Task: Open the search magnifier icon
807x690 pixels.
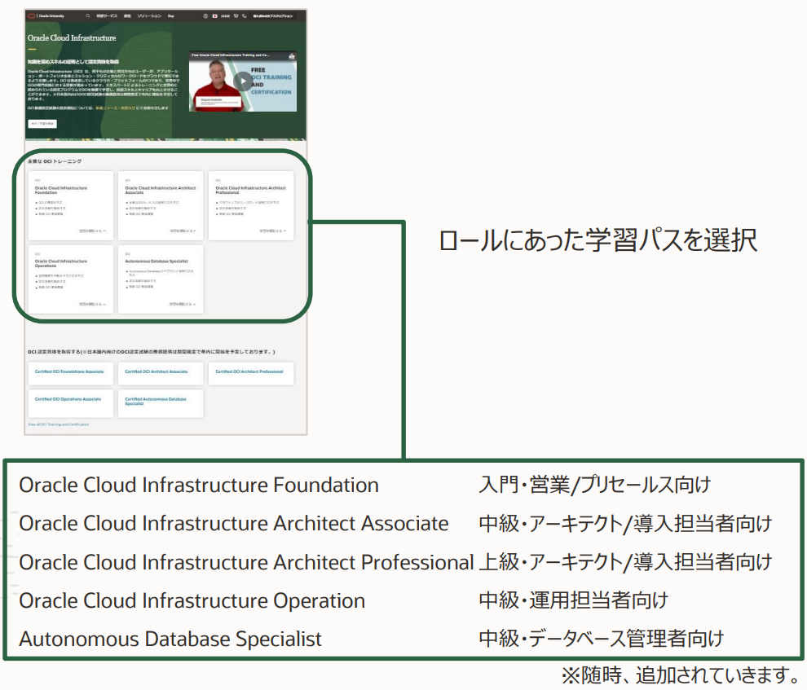Action: point(87,16)
